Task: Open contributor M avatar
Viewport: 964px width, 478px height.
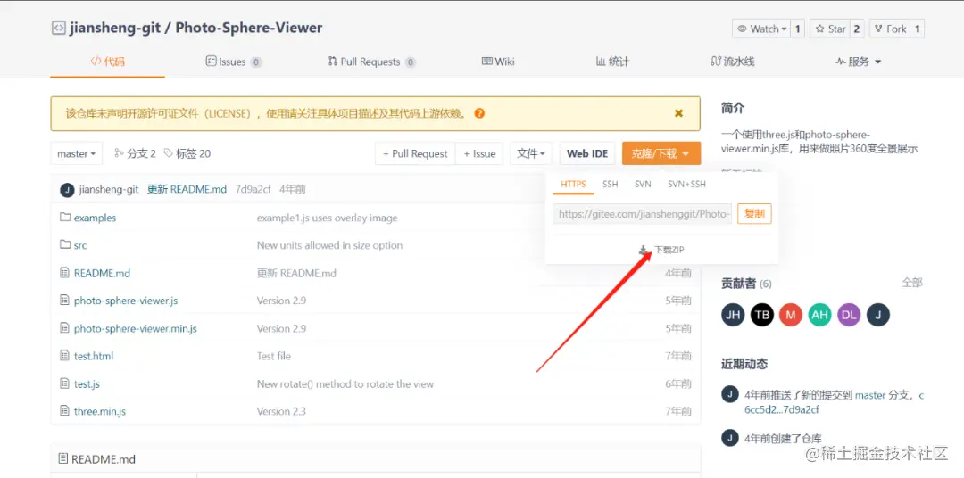Action: point(791,315)
